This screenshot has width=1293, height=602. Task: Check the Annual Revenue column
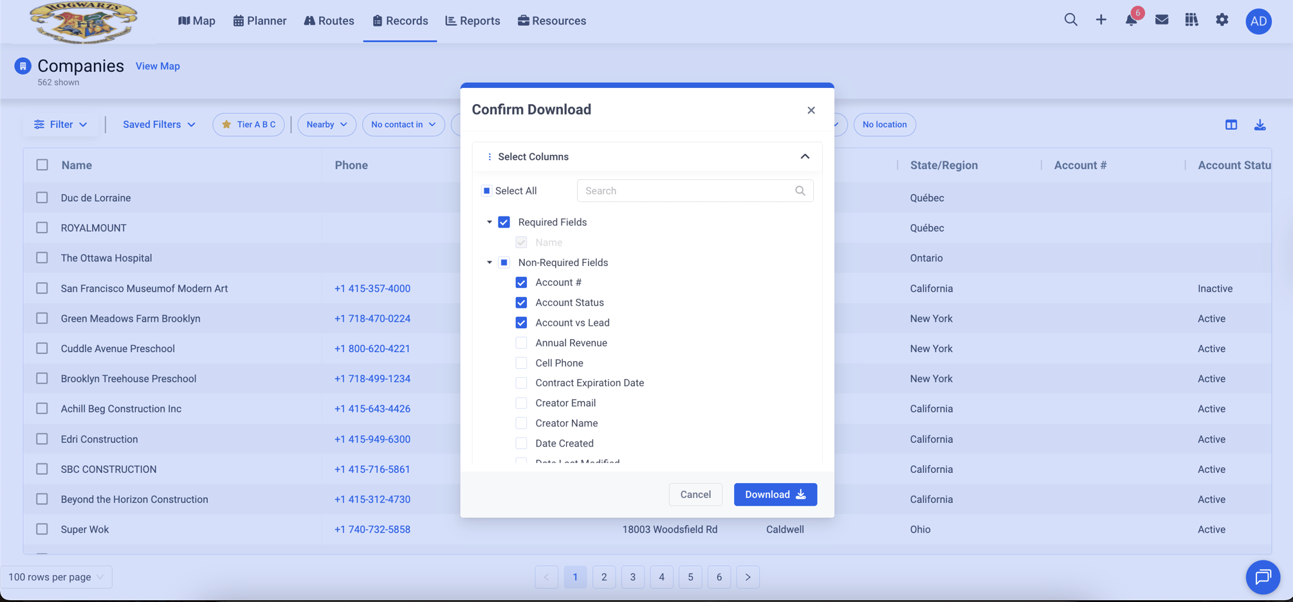point(521,343)
